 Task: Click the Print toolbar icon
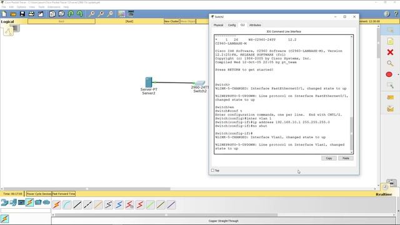31,14
